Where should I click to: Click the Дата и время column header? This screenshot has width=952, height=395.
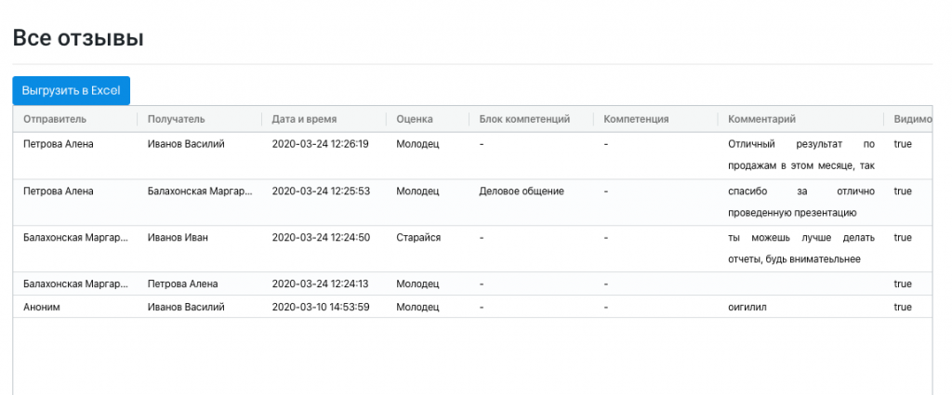304,119
